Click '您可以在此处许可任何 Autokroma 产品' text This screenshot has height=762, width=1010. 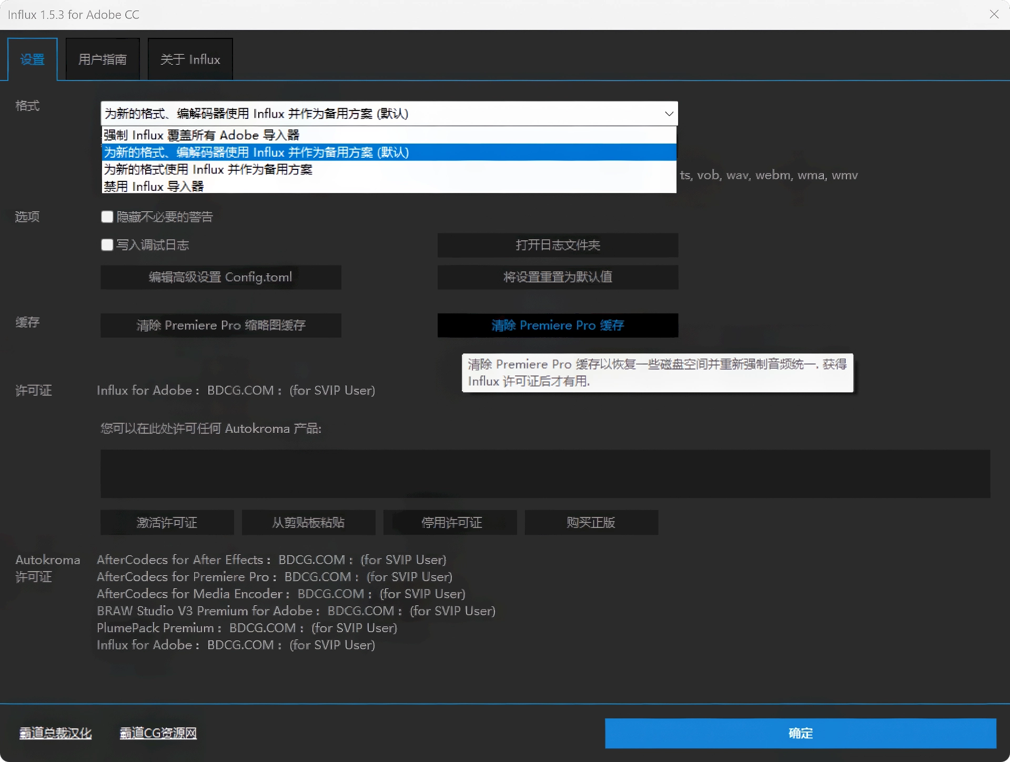[211, 429]
